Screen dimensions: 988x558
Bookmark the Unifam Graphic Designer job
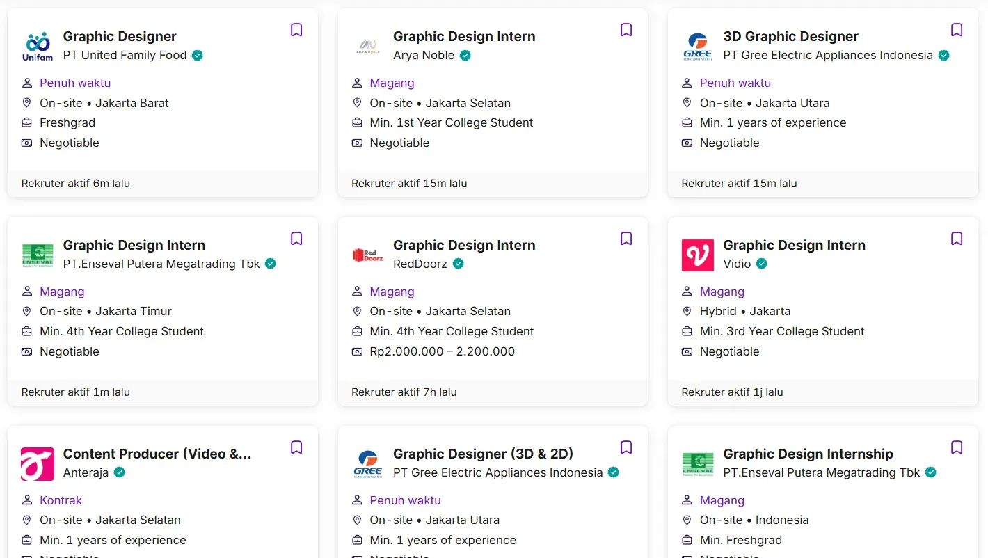click(296, 30)
